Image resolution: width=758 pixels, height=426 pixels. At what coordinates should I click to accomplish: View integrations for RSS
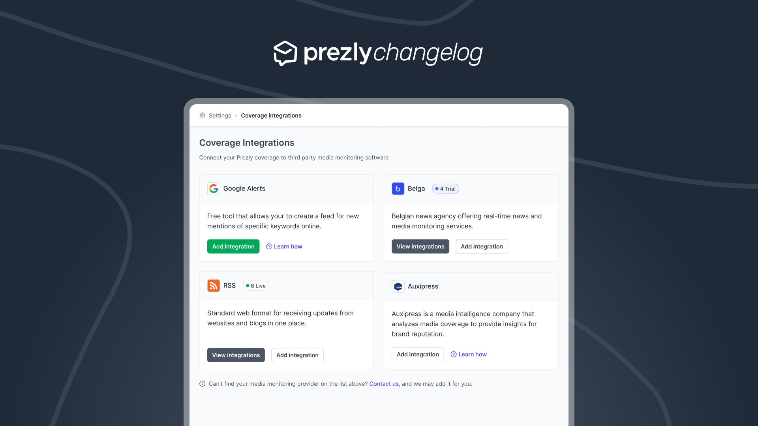coord(236,355)
